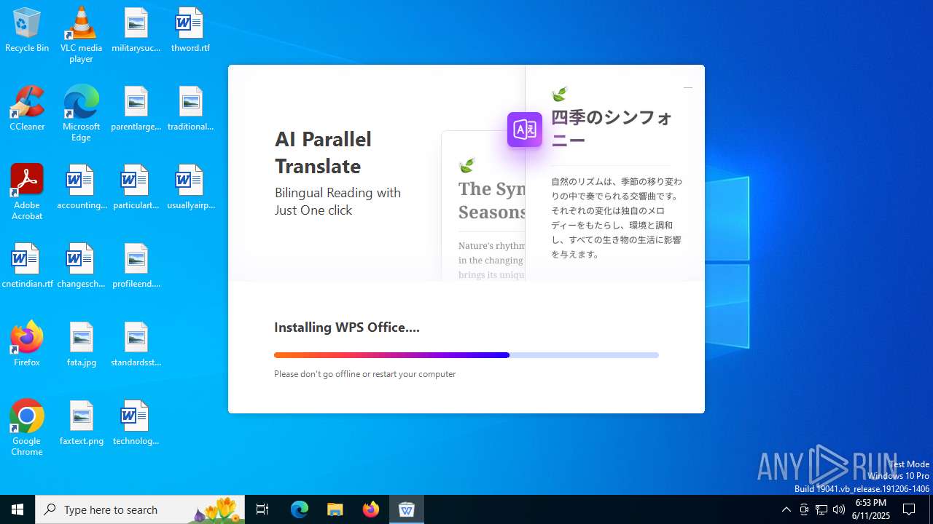
Task: Open the Windows Start menu
Action: pos(17,509)
